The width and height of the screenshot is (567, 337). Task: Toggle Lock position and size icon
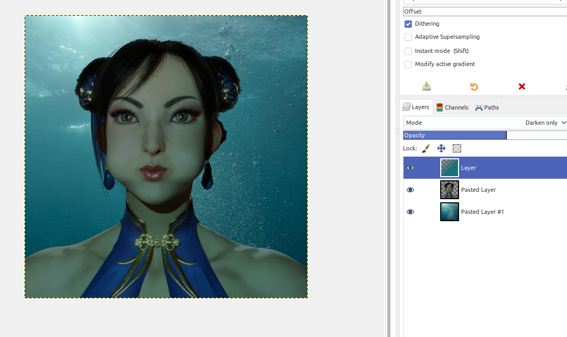pyautogui.click(x=441, y=148)
